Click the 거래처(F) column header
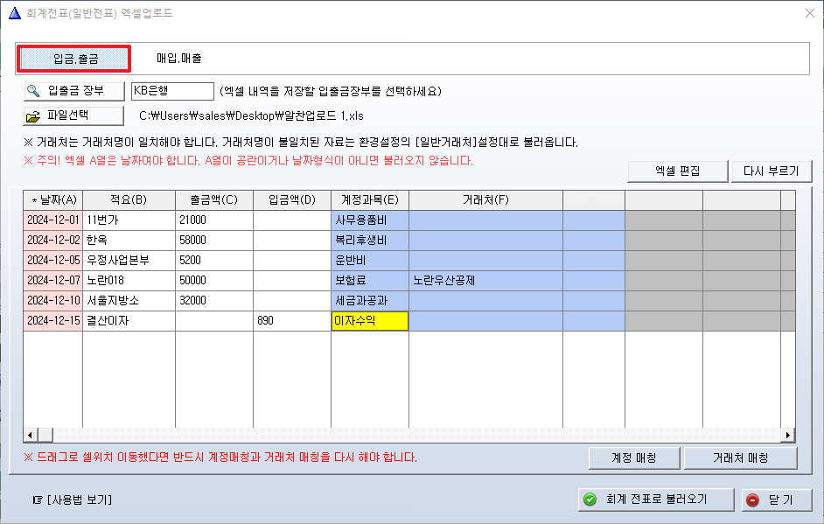Screen dimensions: 824x524 click(485, 200)
